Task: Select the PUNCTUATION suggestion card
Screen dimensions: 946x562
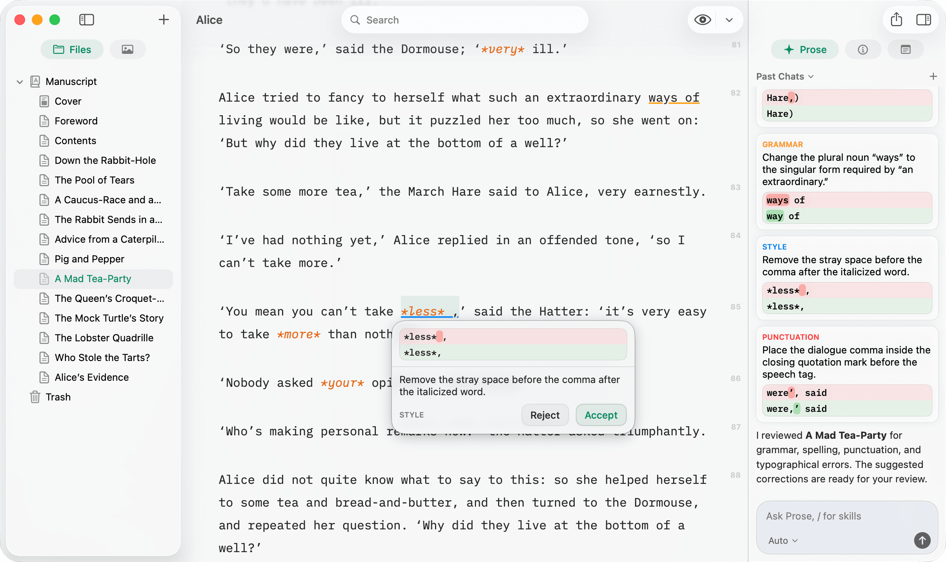Action: point(847,374)
